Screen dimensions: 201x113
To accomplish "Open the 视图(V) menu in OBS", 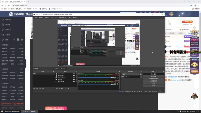I will (x=47, y=17).
